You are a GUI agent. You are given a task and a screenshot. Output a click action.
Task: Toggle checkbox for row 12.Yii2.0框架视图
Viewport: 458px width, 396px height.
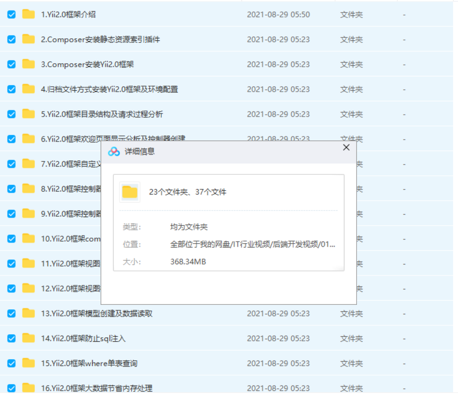coord(11,288)
